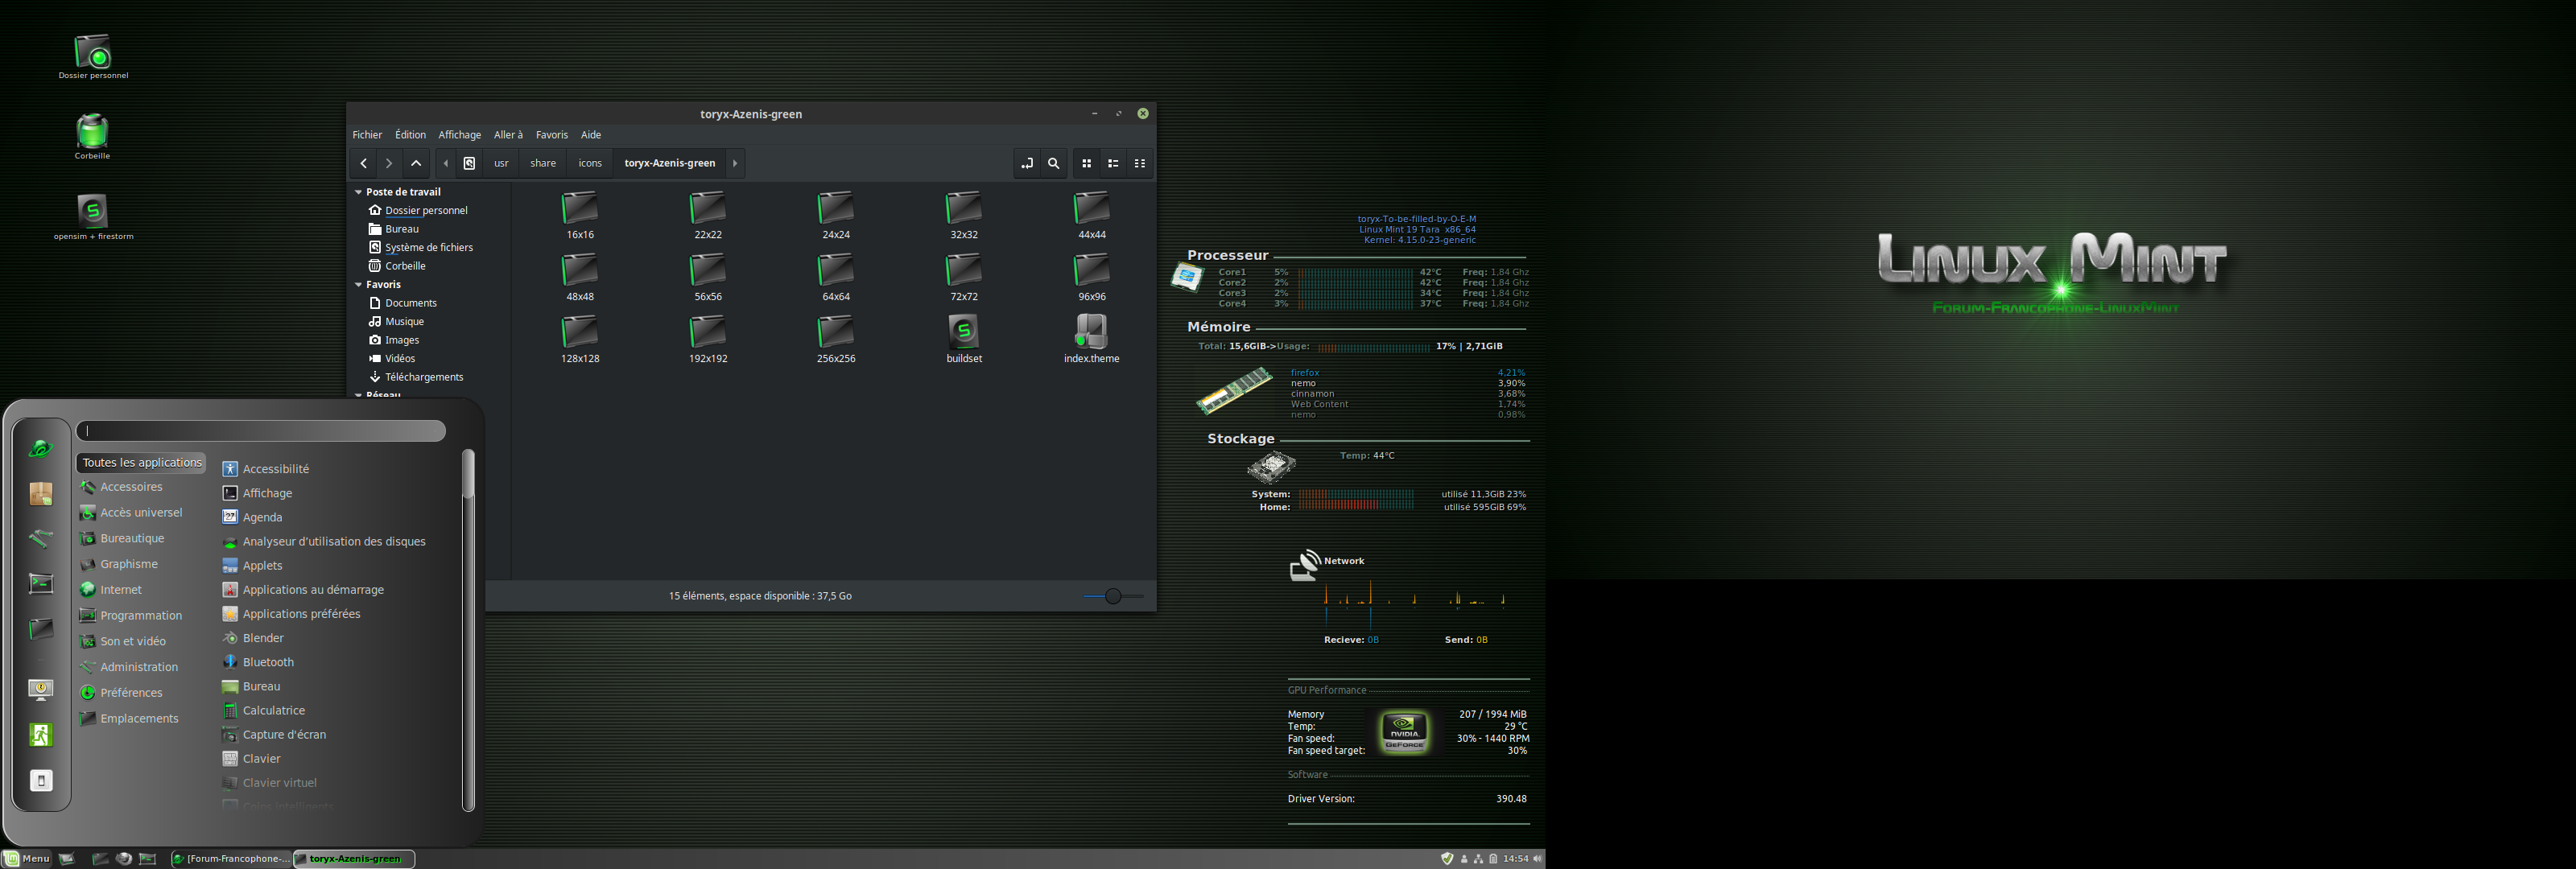Click the application menu search field

coord(261,431)
